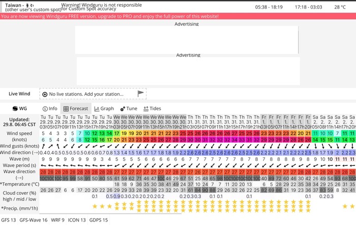Viewport: 356px width, 225px height.
Task: Click the plus icon to add station
Action: click(45, 94)
